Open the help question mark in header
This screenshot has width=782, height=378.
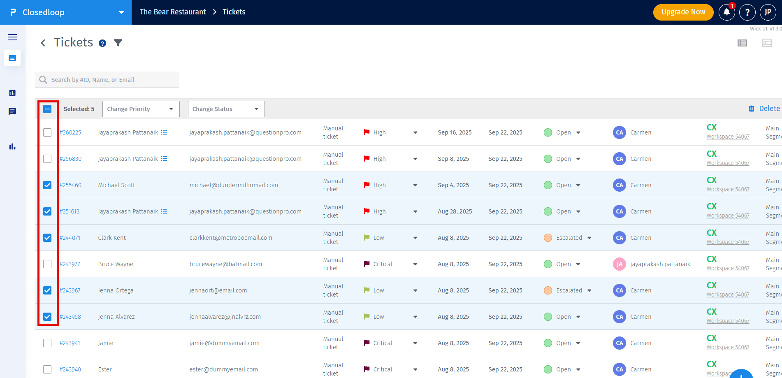coord(747,12)
